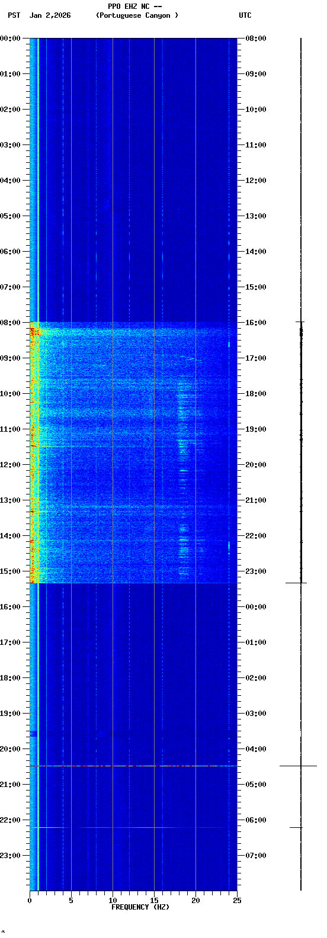Click the 'FREQUENCY (HZ)' axis title
Screen dimensions: 327x938
[140, 907]
